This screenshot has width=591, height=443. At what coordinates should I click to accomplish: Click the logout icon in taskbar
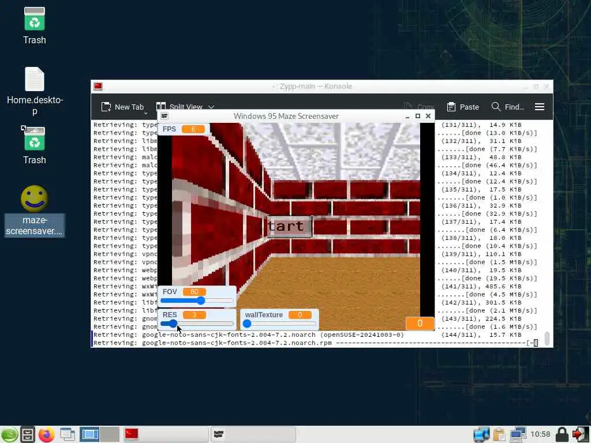pyautogui.click(x=581, y=434)
